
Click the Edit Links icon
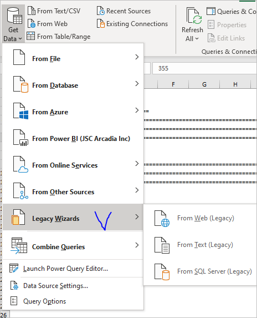(x=211, y=38)
